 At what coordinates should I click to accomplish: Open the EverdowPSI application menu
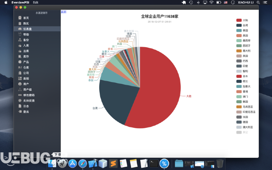pyautogui.click(x=20, y=2)
